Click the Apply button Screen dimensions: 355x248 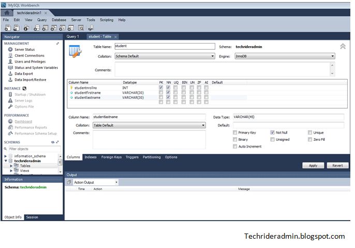tap(313, 166)
